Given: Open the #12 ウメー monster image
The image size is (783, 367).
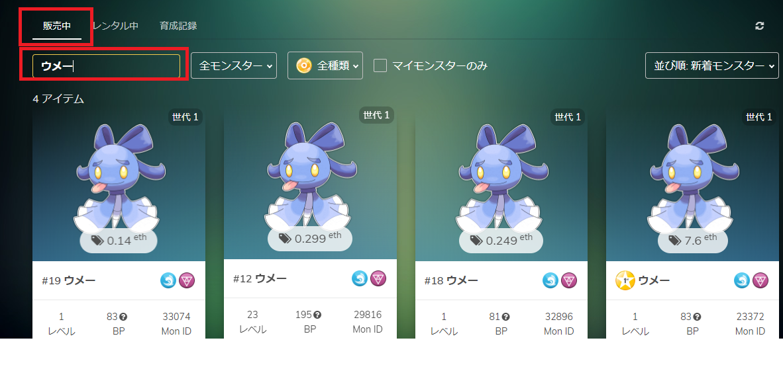Looking at the screenshot, I should tap(311, 177).
